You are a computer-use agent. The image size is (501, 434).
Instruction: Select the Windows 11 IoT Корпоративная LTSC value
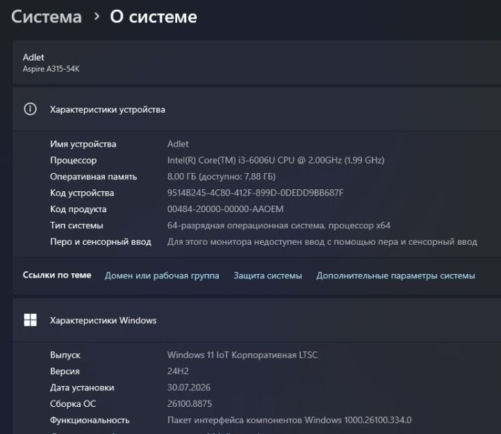pyautogui.click(x=243, y=355)
